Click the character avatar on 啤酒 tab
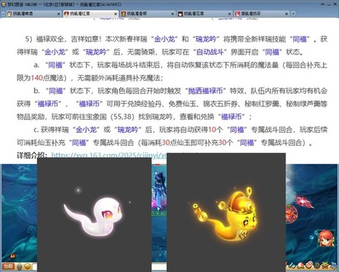 click(9, 14)
